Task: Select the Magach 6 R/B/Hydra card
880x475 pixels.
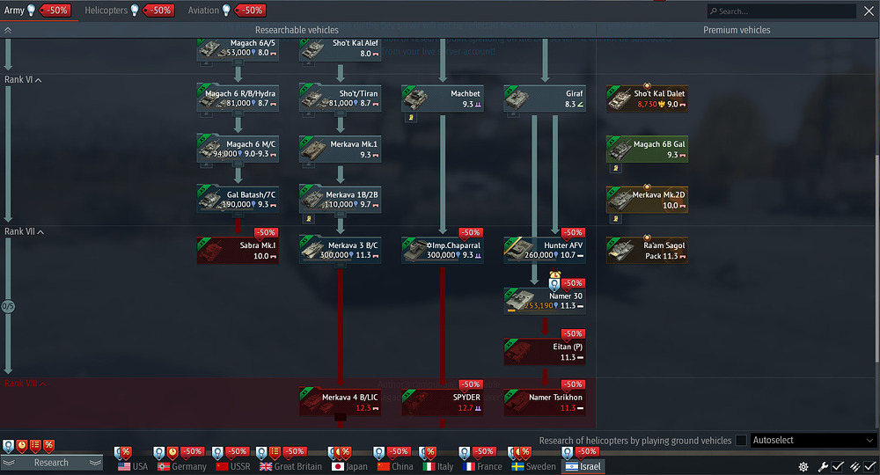Action: 238,98
